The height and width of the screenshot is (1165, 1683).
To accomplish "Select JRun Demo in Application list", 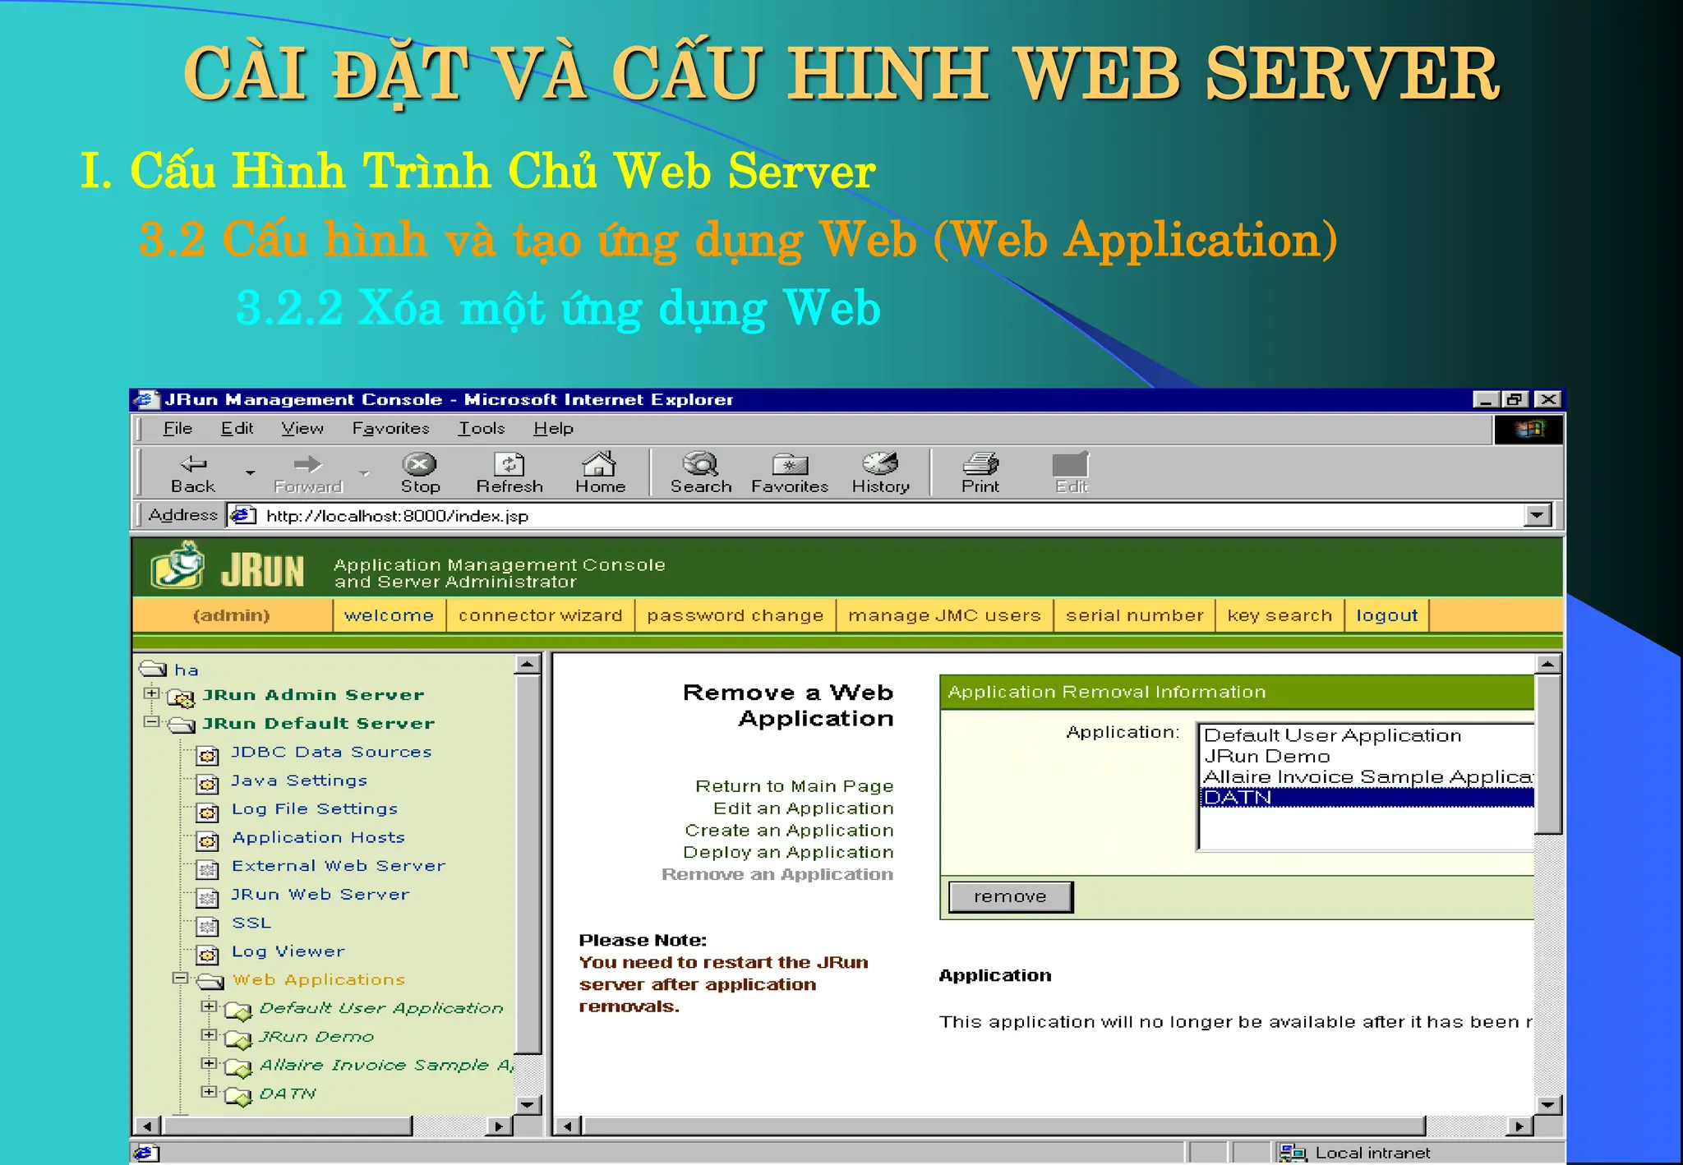I will (1367, 756).
